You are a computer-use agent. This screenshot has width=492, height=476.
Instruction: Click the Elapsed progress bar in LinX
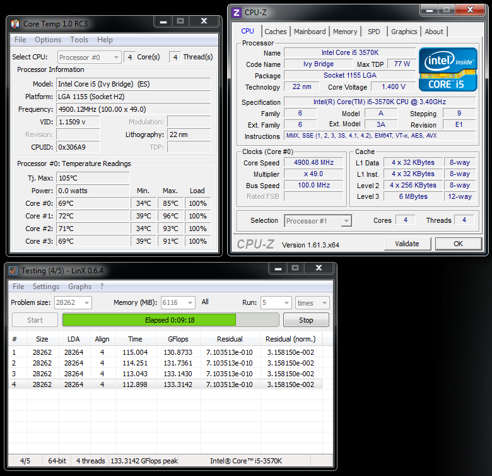[170, 320]
